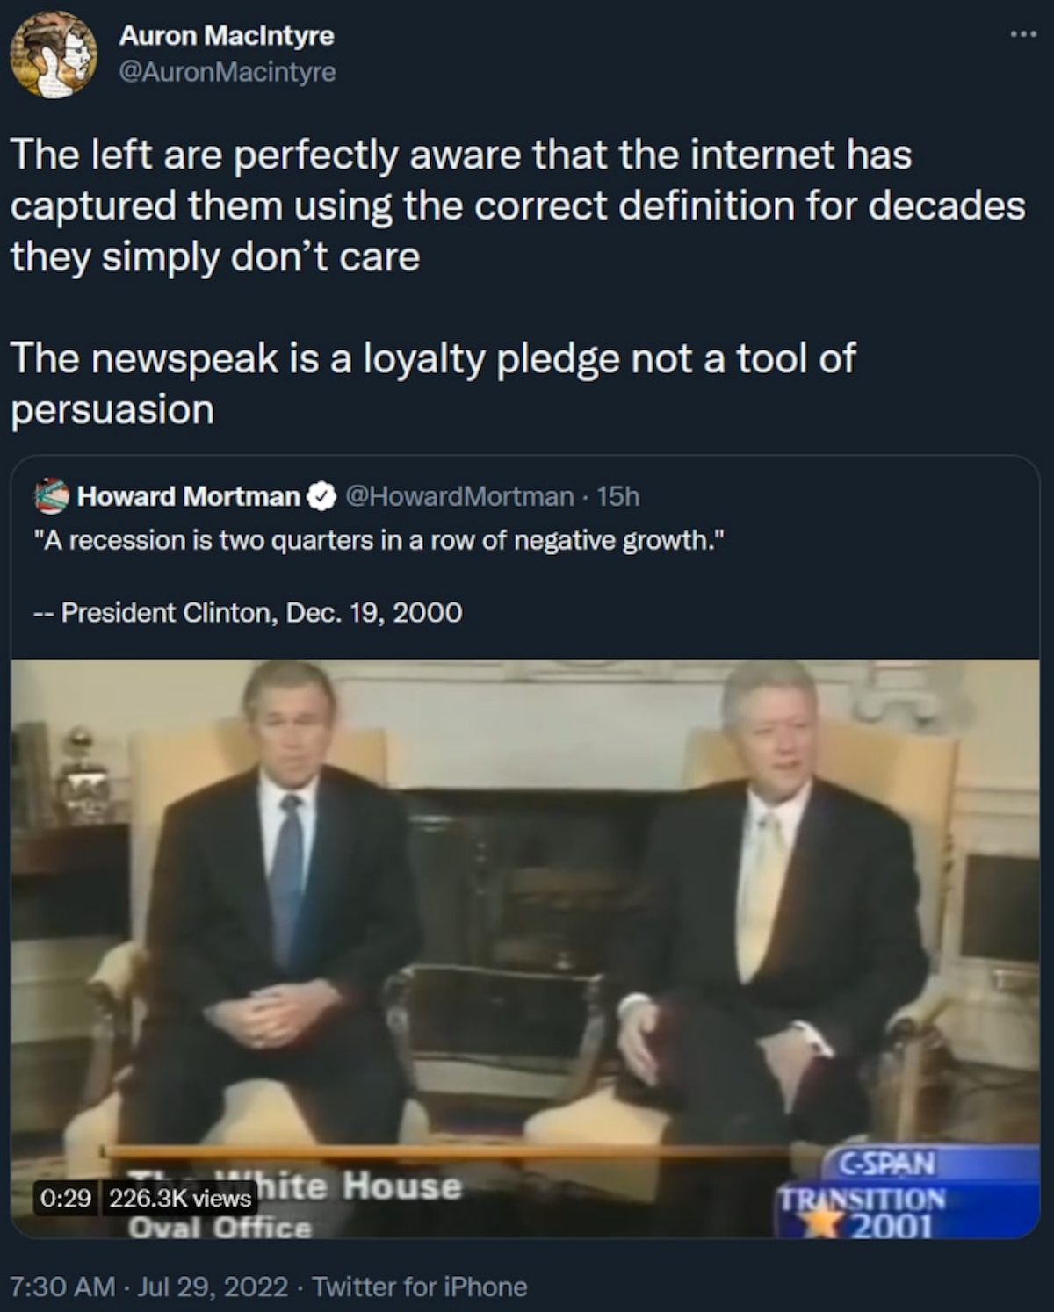Open Howard Mortman's profile via his name
The width and height of the screenshot is (1054, 1312).
point(188,497)
